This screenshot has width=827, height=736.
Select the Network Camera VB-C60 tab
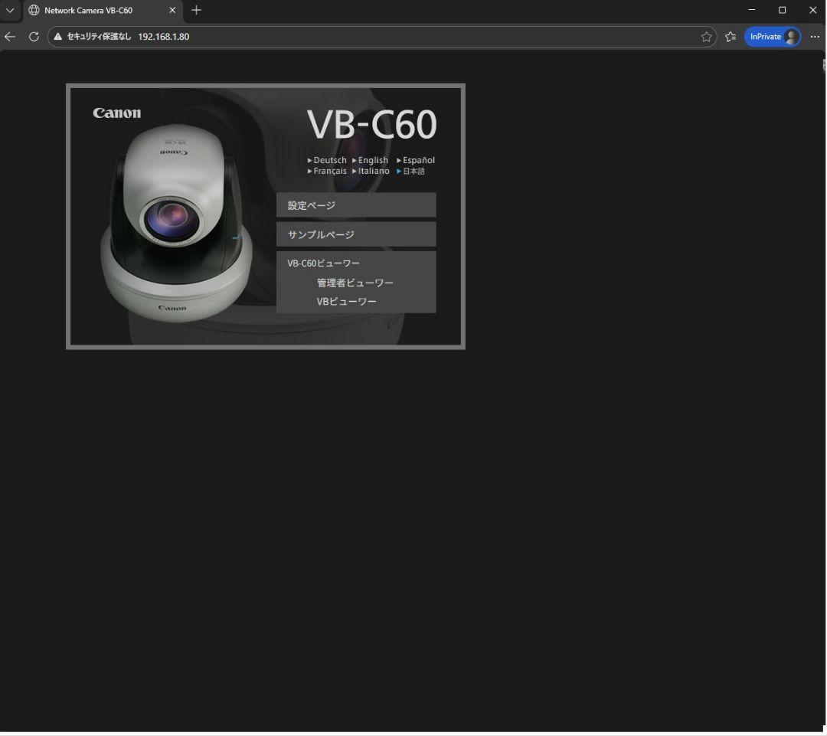[92, 11]
